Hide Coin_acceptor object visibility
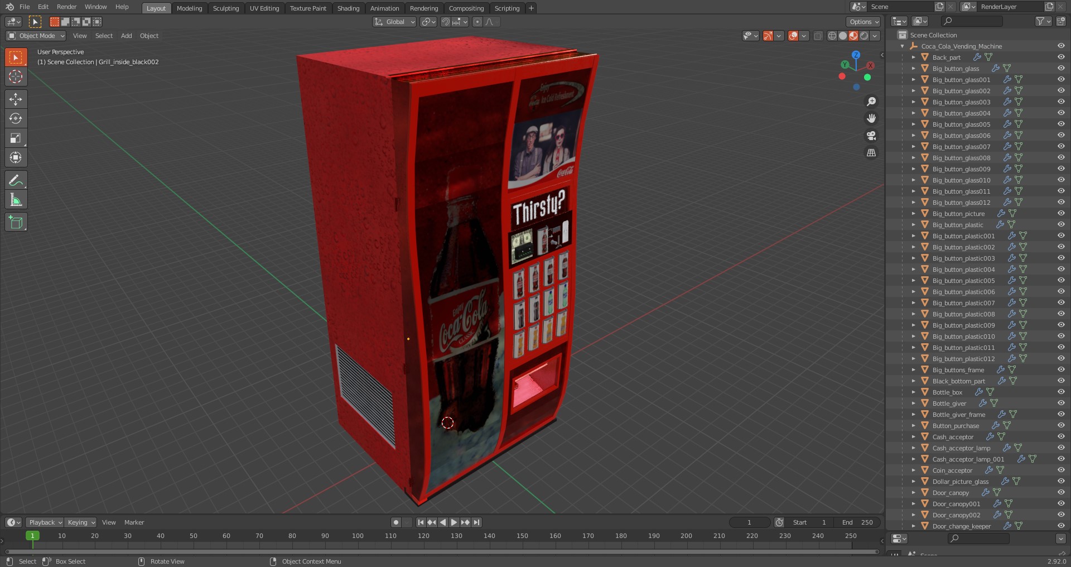 click(x=1061, y=470)
